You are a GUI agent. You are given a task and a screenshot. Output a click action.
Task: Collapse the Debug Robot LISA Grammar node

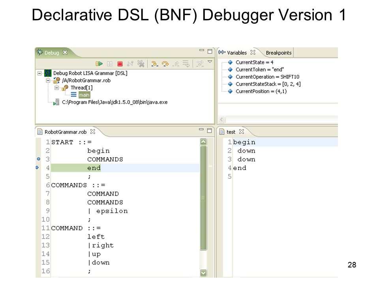(39, 73)
